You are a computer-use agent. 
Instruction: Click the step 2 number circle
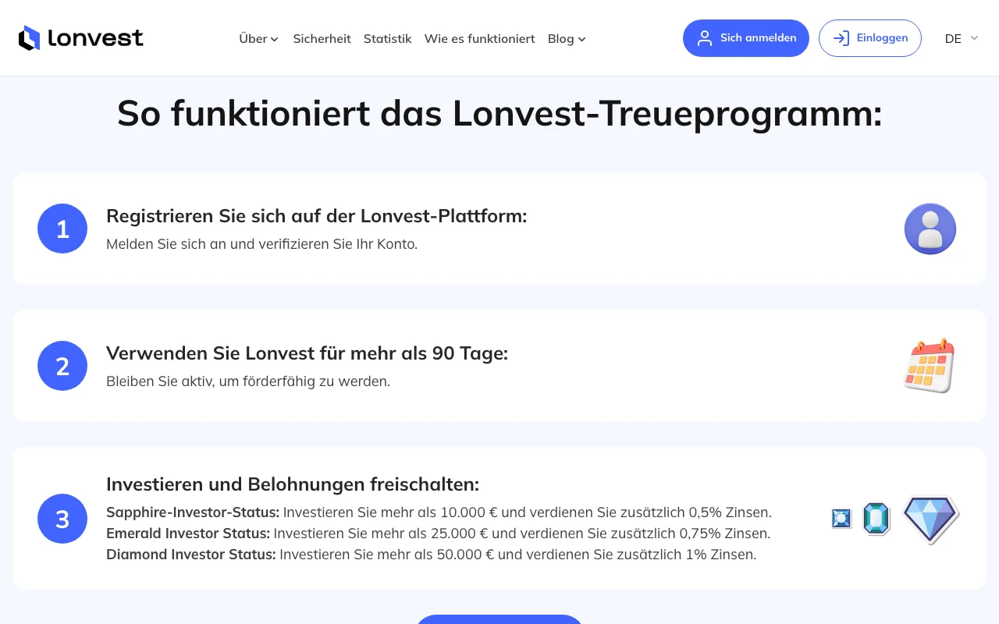tap(62, 366)
